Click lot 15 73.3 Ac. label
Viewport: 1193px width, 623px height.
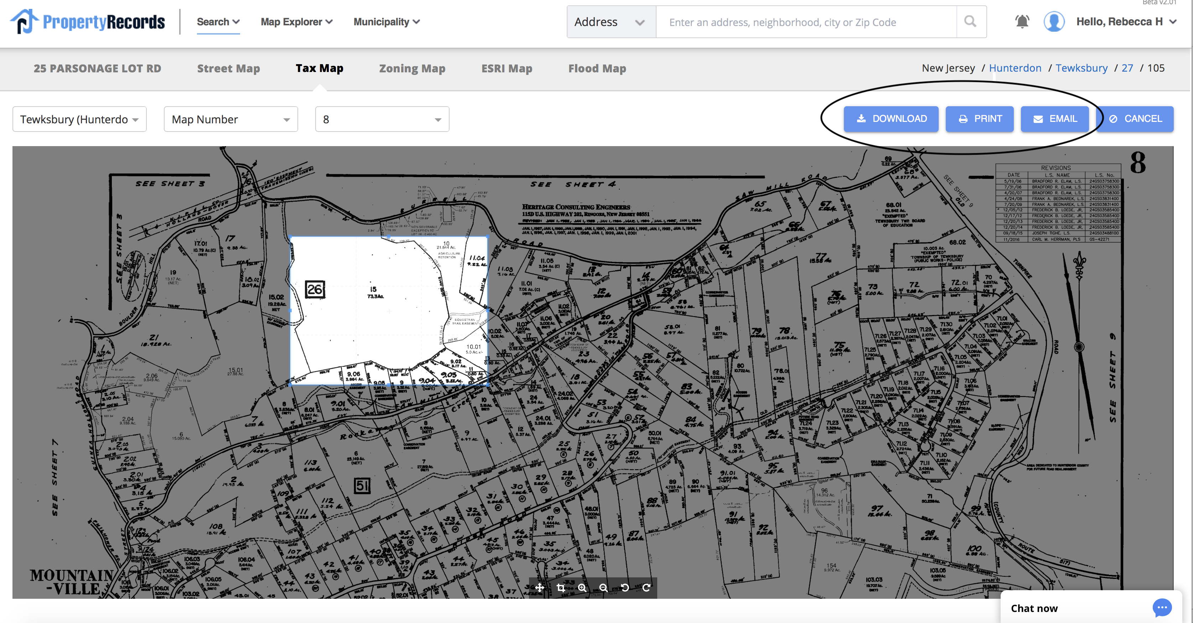click(375, 292)
